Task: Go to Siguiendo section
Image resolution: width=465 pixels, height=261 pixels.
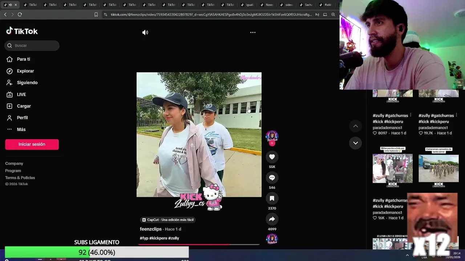Action: coord(27,83)
